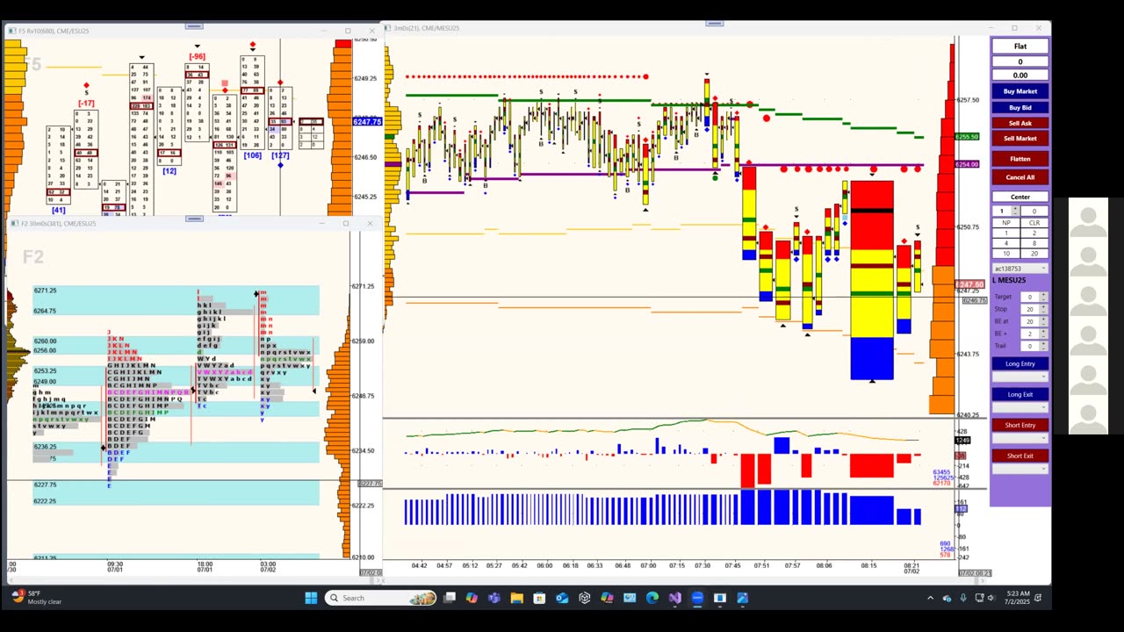Click the [127] delta label in F5 chart
The image size is (1124, 632).
[x=280, y=155]
